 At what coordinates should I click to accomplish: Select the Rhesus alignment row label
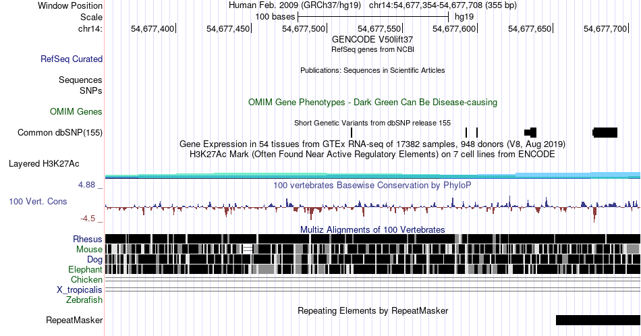[88, 239]
